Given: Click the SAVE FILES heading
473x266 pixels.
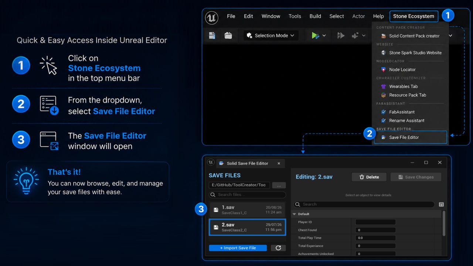Looking at the screenshot, I should [225, 175].
